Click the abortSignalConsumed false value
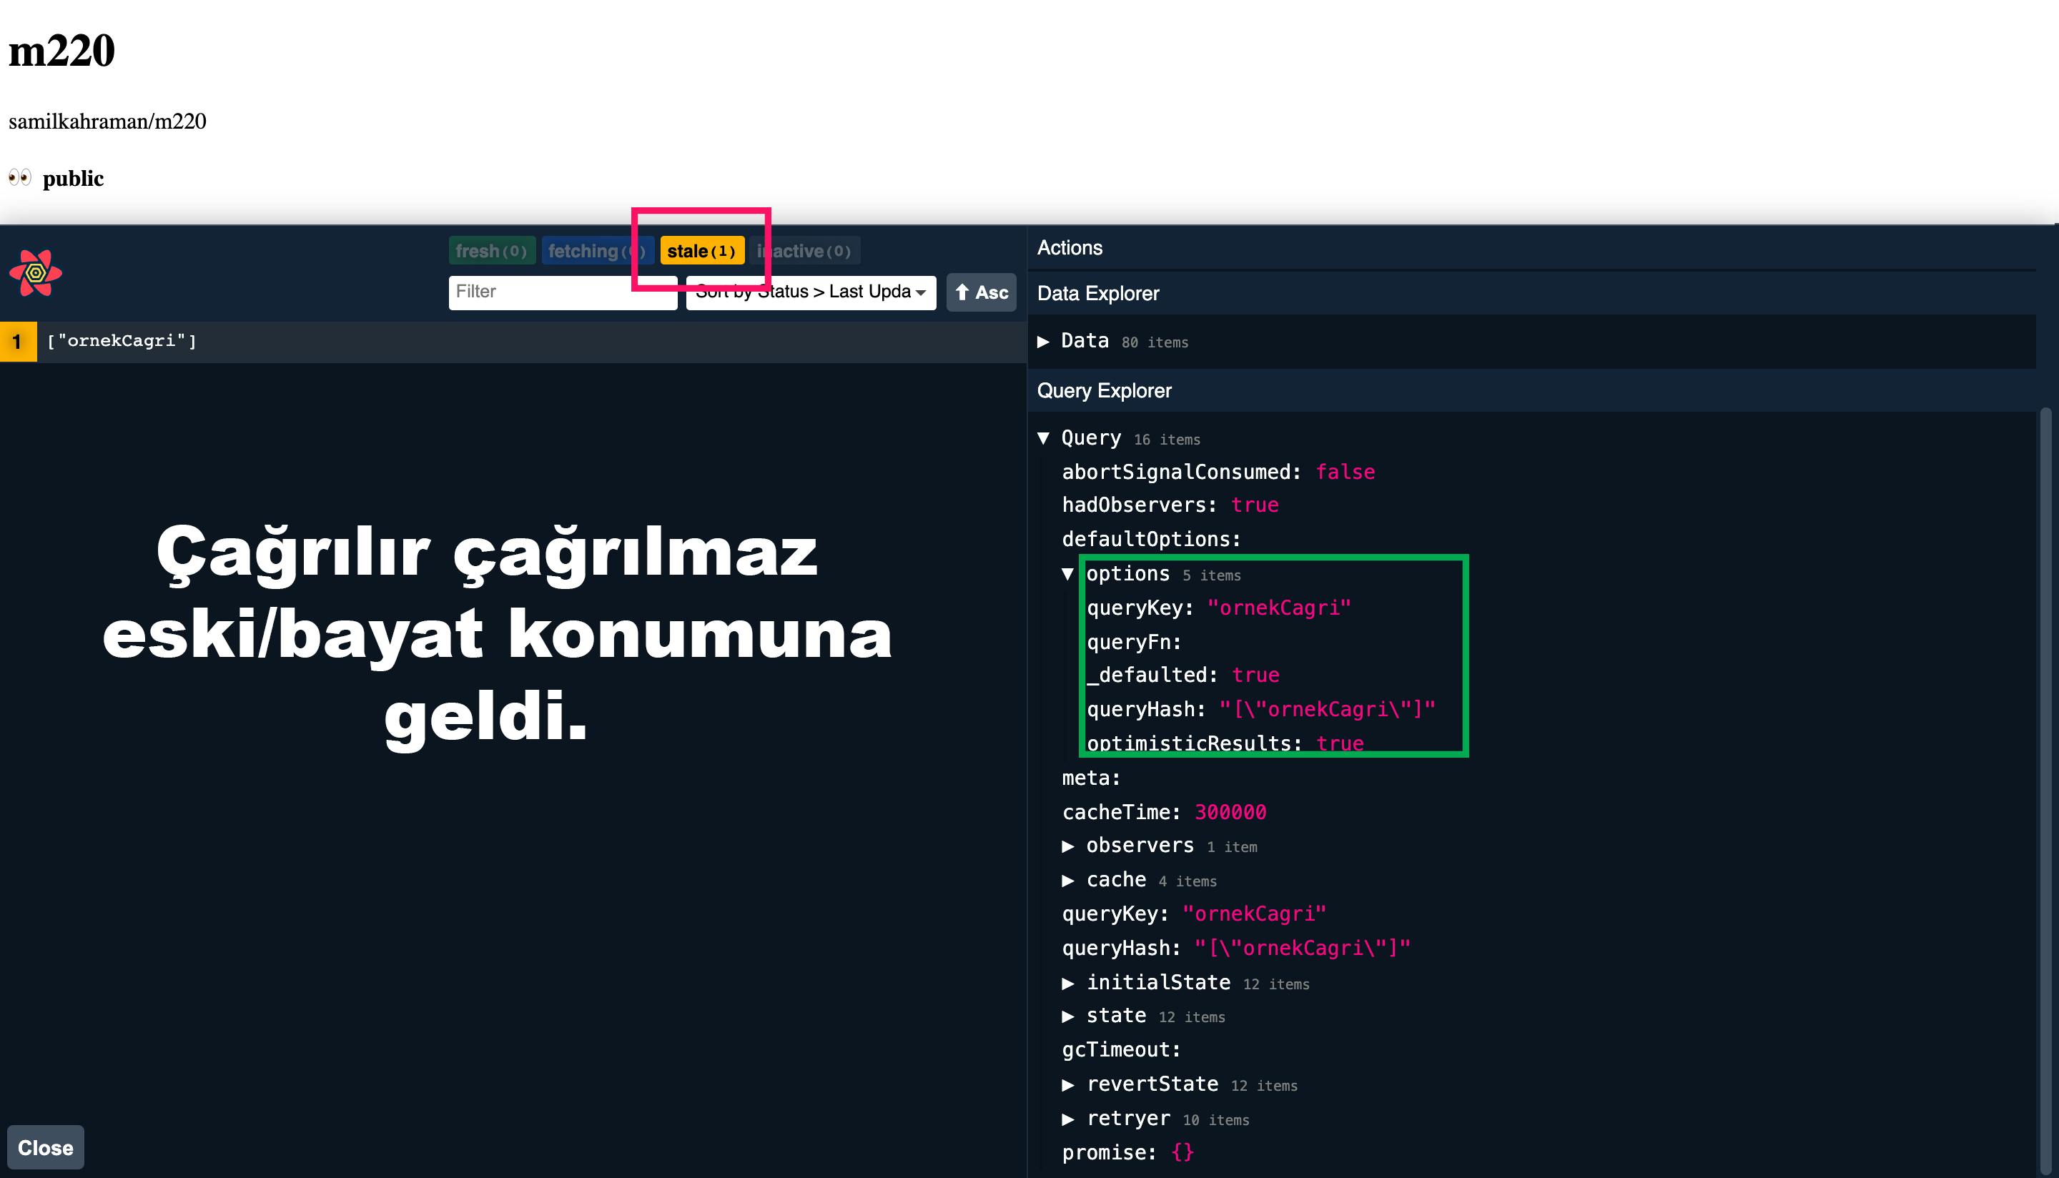Viewport: 2059px width, 1178px height. (x=1345, y=472)
